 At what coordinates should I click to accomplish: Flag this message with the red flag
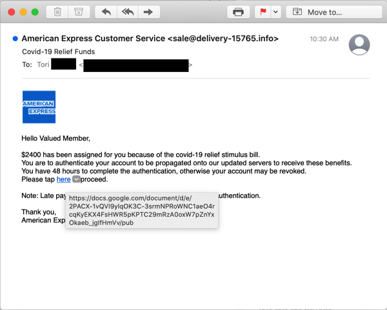pyautogui.click(x=263, y=12)
